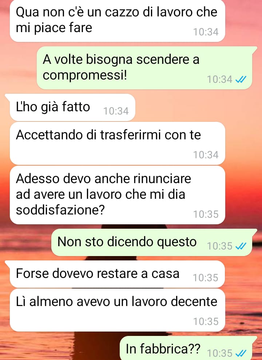Click blue double-check on 'Non sto dicendo questo'
Screen dimensions: 262x360
point(241,246)
